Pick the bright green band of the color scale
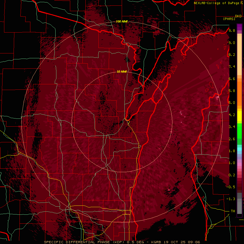Viewport: 244px width, 244px height. [x=239, y=131]
